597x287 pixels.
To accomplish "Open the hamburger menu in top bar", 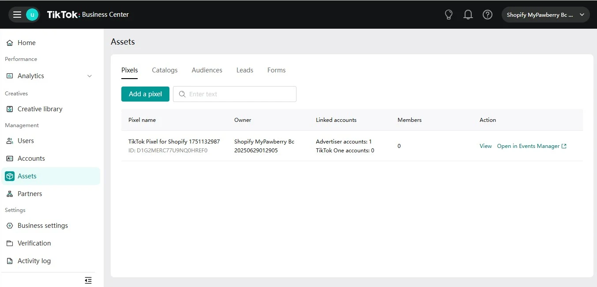I will [x=17, y=15].
